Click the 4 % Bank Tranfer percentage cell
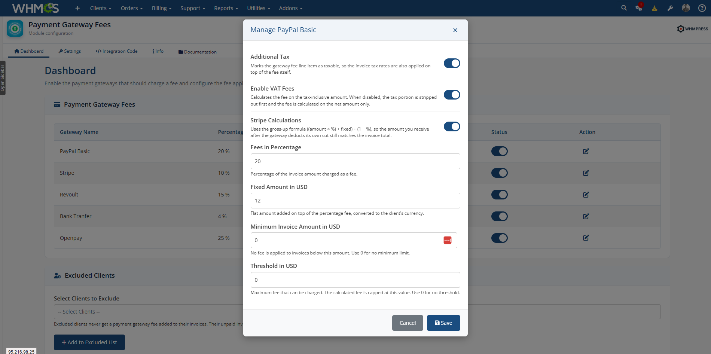The image size is (711, 354). point(222,216)
